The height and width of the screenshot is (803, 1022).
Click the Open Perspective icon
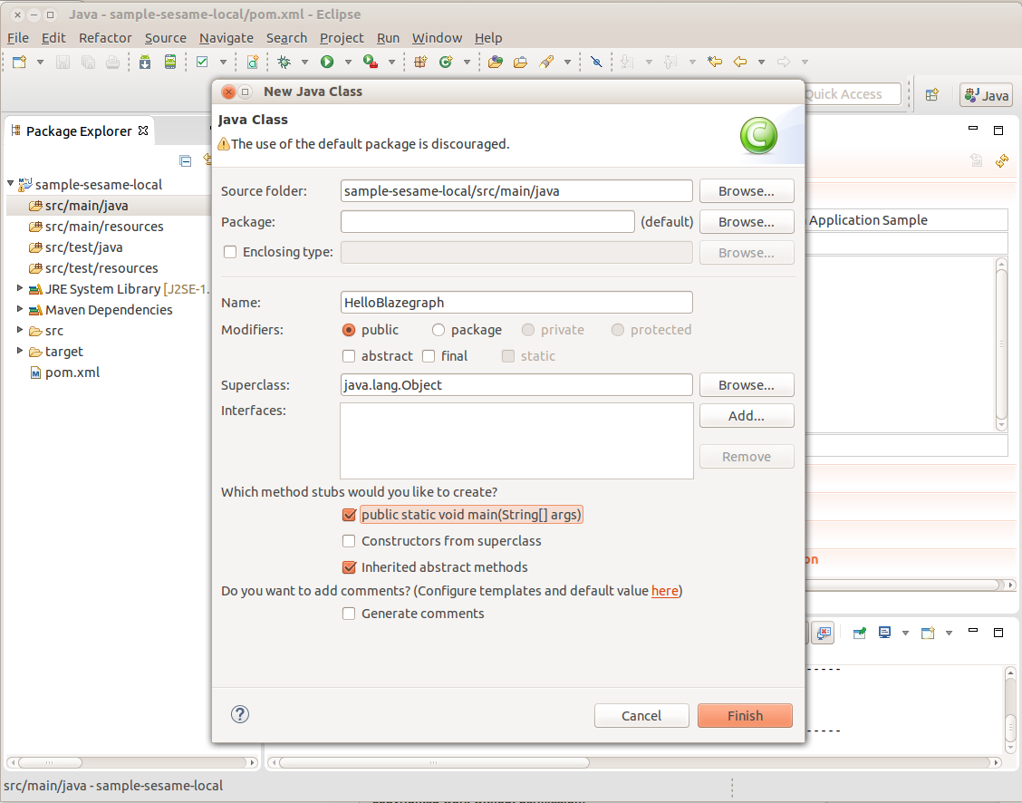pyautogui.click(x=931, y=95)
